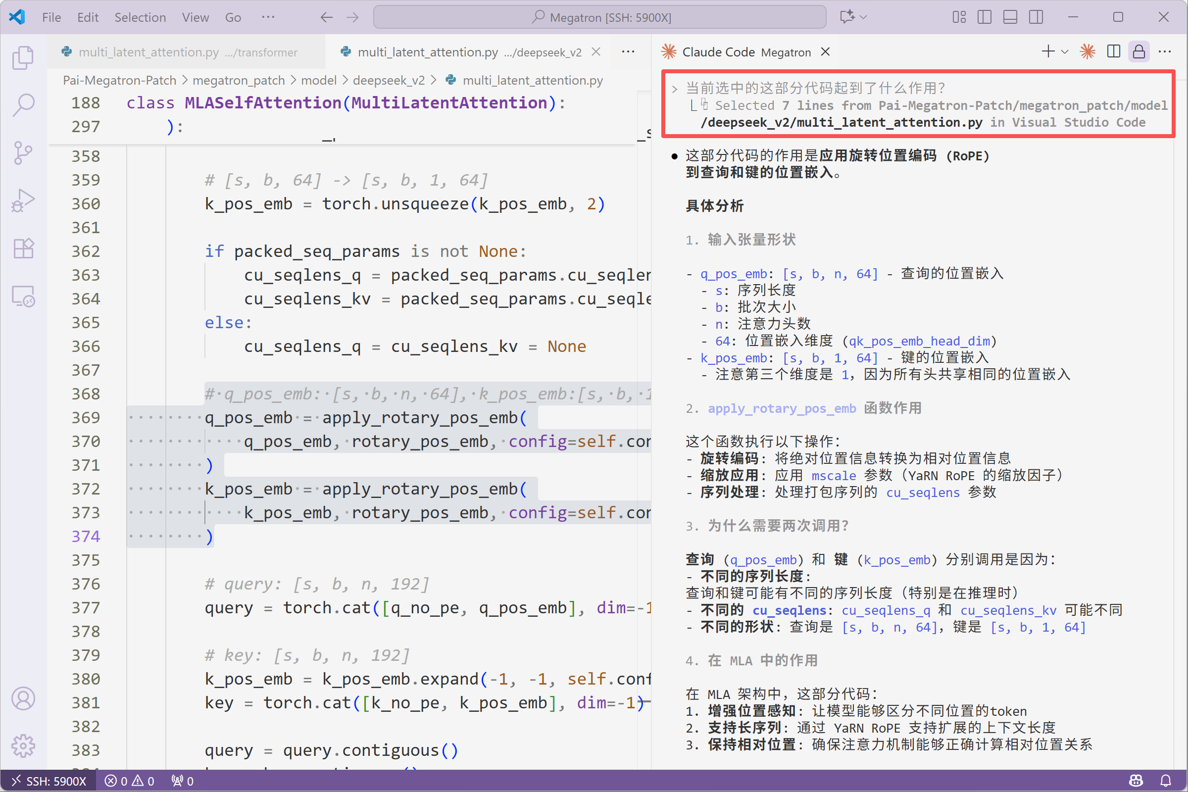1188x792 pixels.
Task: Click the orange Claude spark icon in toolbar
Action: (x=1087, y=51)
